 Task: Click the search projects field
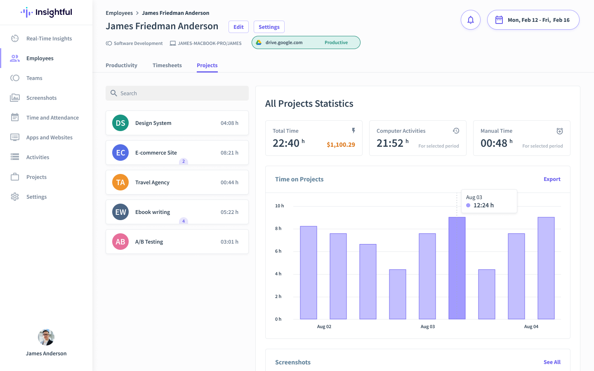pyautogui.click(x=177, y=93)
